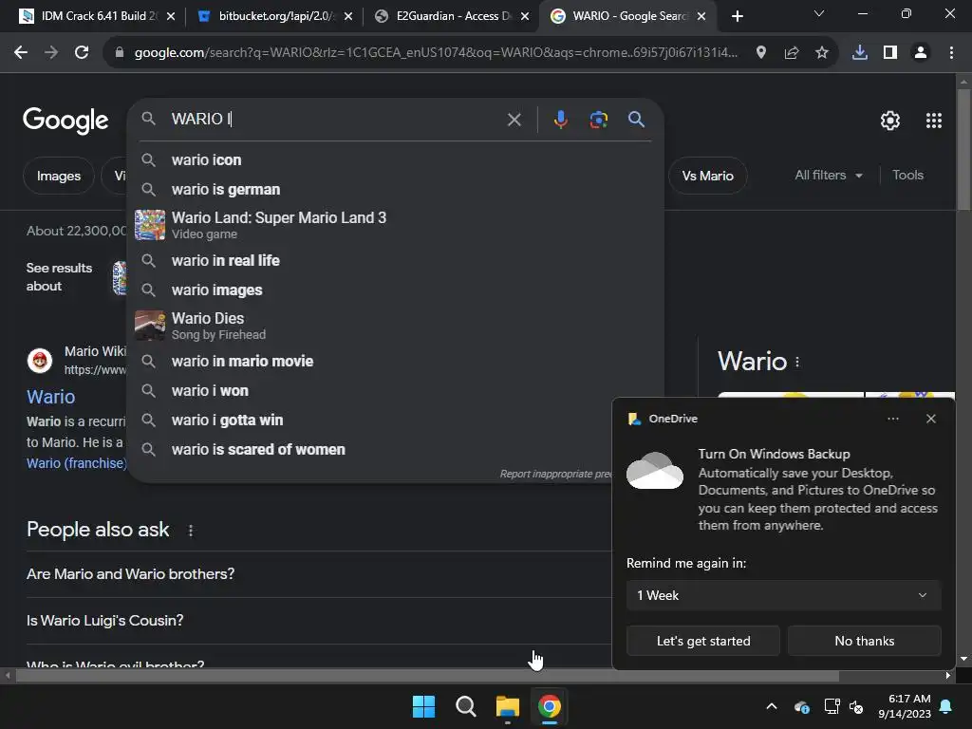Open OneDrive tray cloud icon

pyautogui.click(x=801, y=706)
